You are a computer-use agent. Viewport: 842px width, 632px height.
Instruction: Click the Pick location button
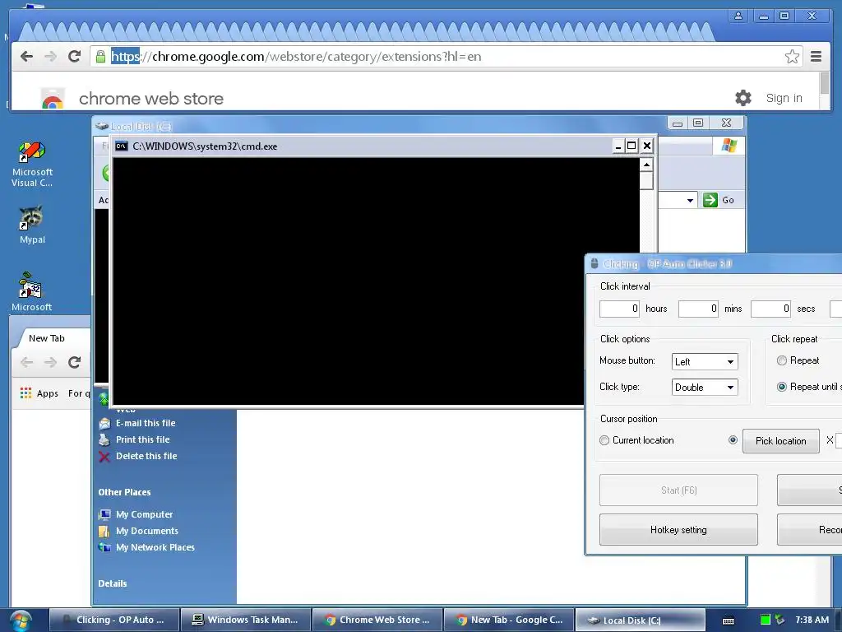(781, 441)
